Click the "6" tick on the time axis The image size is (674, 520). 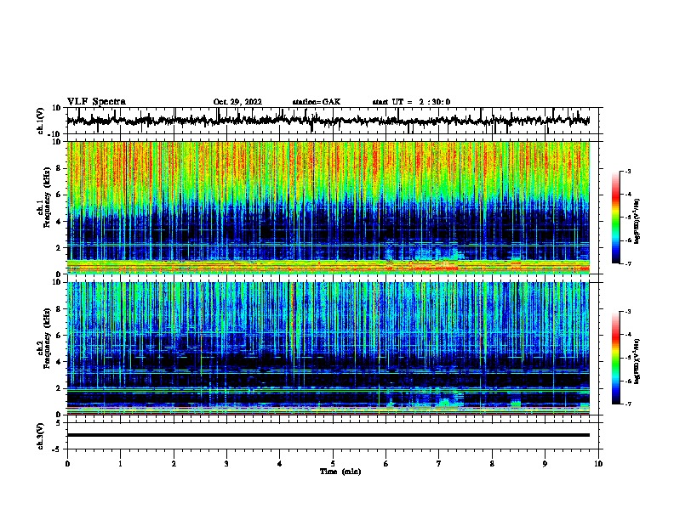(x=386, y=464)
